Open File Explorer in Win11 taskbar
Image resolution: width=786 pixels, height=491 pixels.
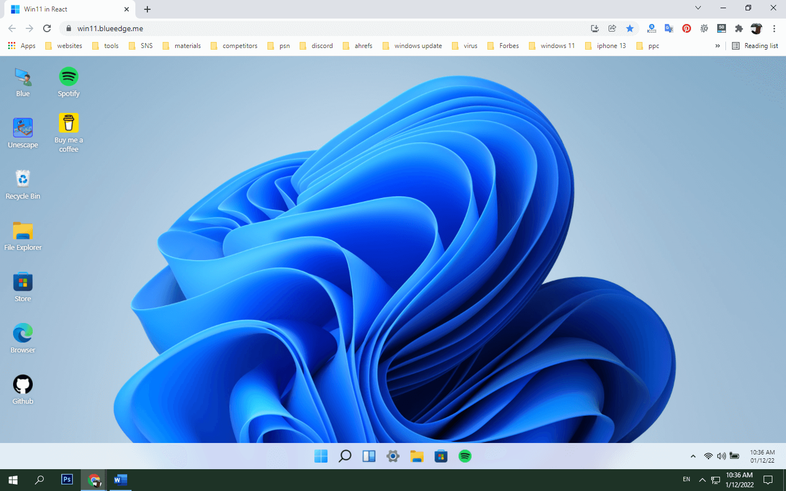tap(417, 456)
